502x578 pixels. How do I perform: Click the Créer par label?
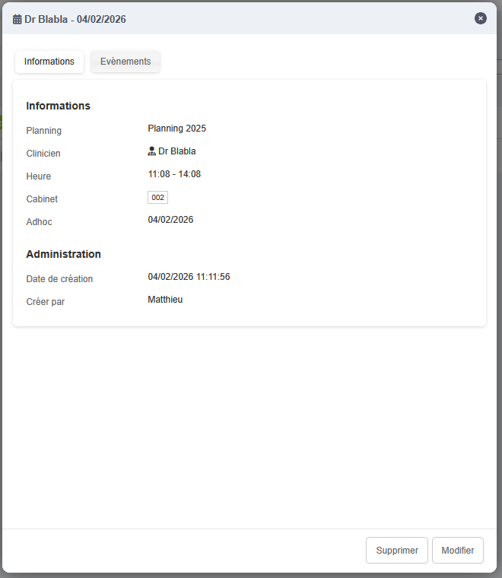(45, 302)
